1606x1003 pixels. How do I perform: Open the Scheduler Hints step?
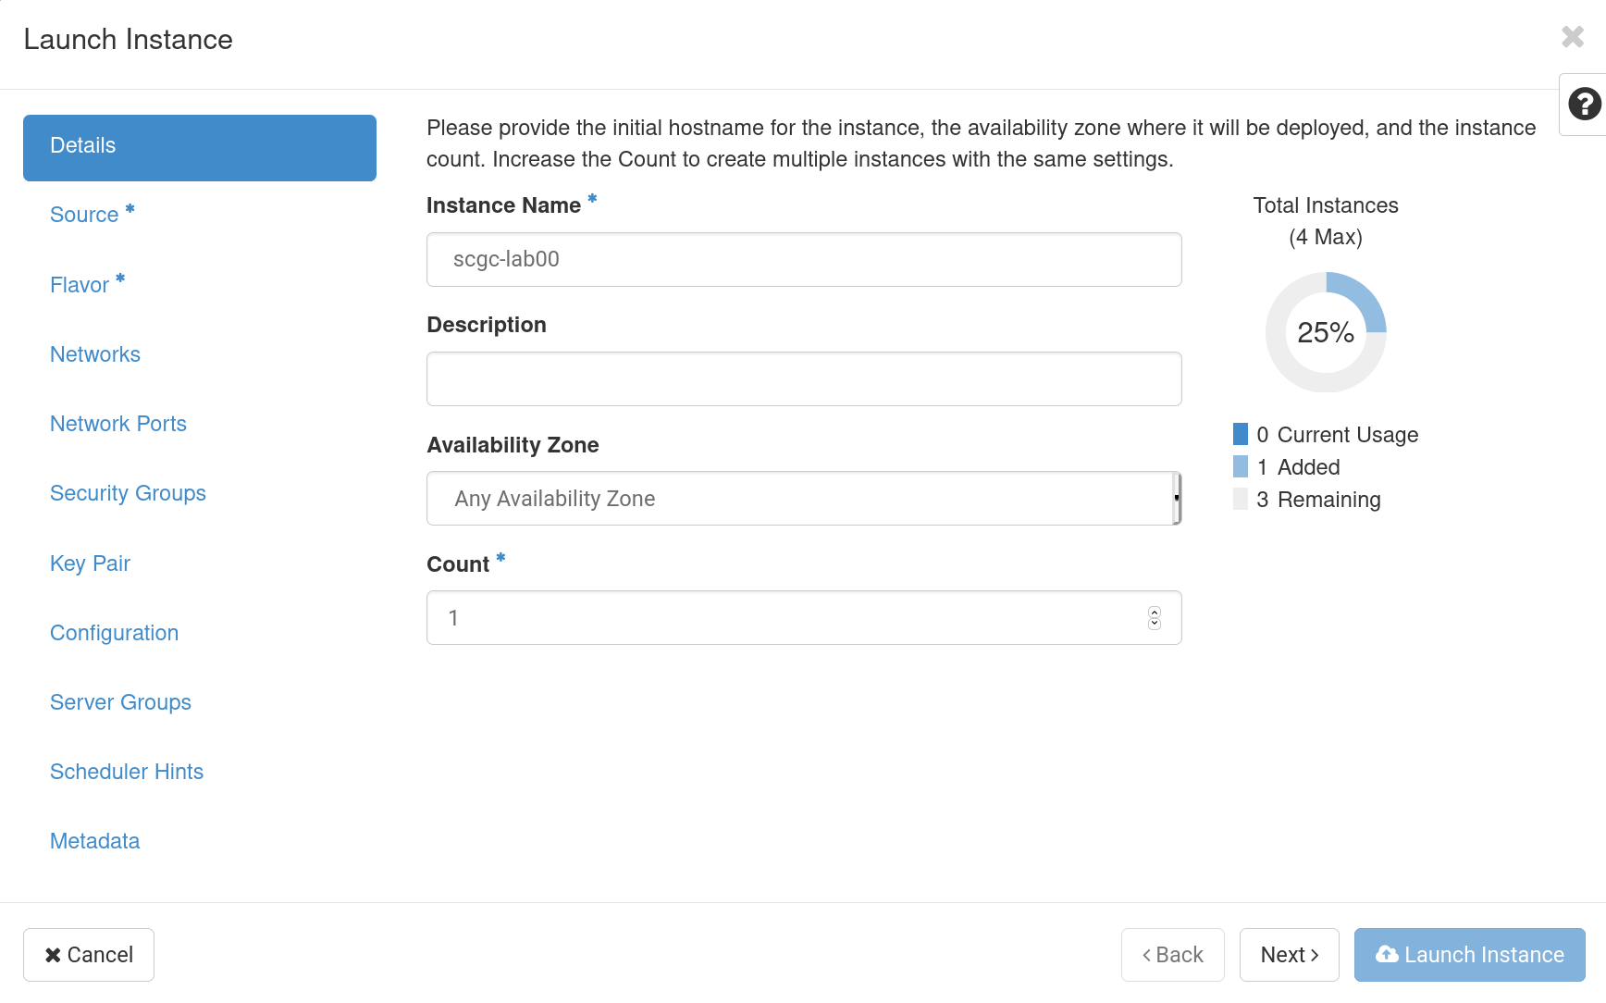(126, 771)
